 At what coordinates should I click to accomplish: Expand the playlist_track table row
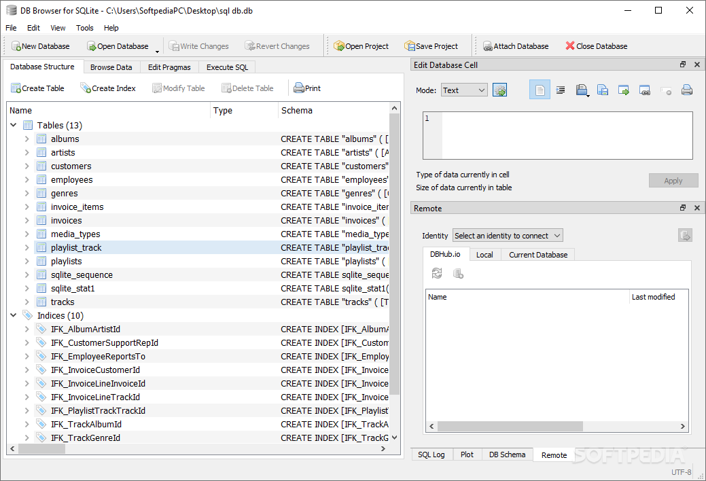coord(27,247)
